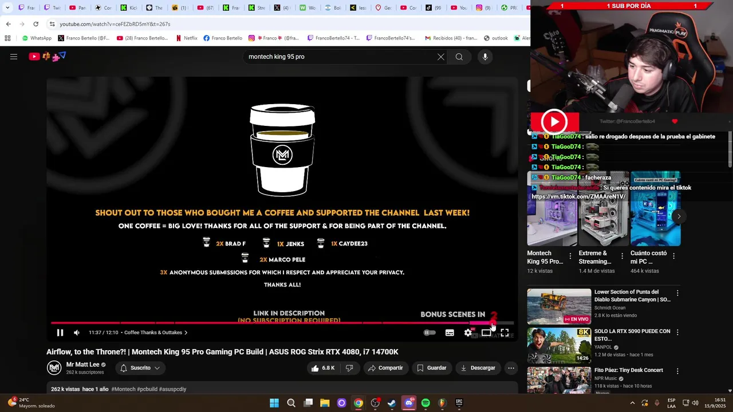Open options for the 'Lower Section of Punta' video
The width and height of the screenshot is (733, 412).
click(x=677, y=293)
